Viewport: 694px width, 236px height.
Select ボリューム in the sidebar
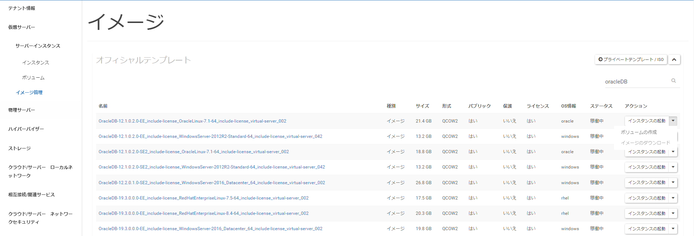pos(33,78)
